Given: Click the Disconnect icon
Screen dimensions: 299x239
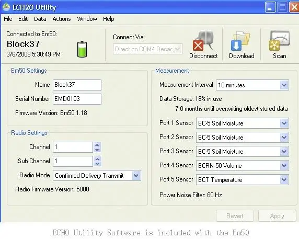Looking at the screenshot, I should click(x=203, y=41).
